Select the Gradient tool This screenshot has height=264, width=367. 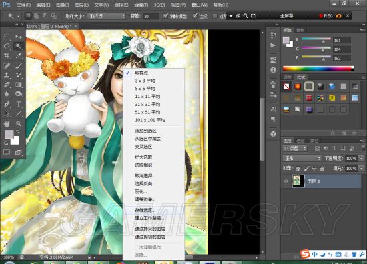19,85
